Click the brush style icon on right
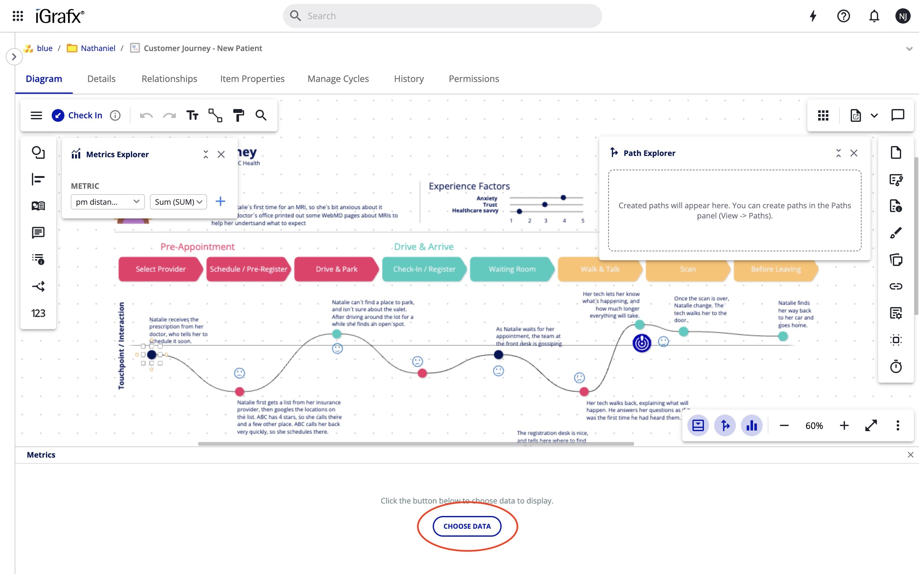The width and height of the screenshot is (919, 574). point(895,233)
